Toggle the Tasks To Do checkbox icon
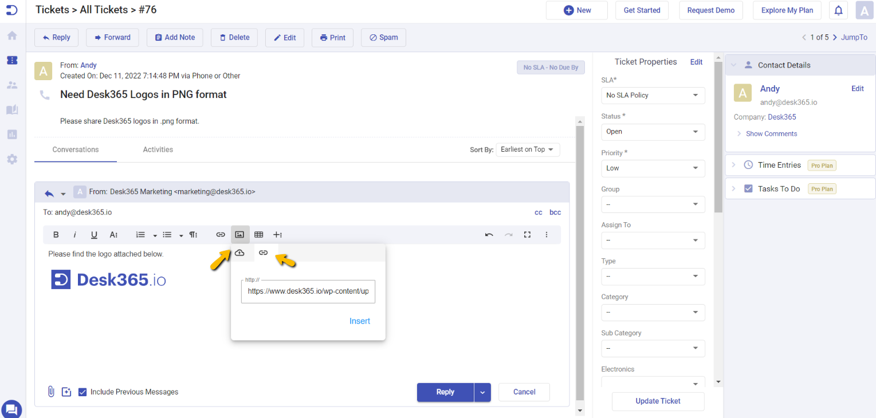The image size is (876, 418). click(748, 188)
